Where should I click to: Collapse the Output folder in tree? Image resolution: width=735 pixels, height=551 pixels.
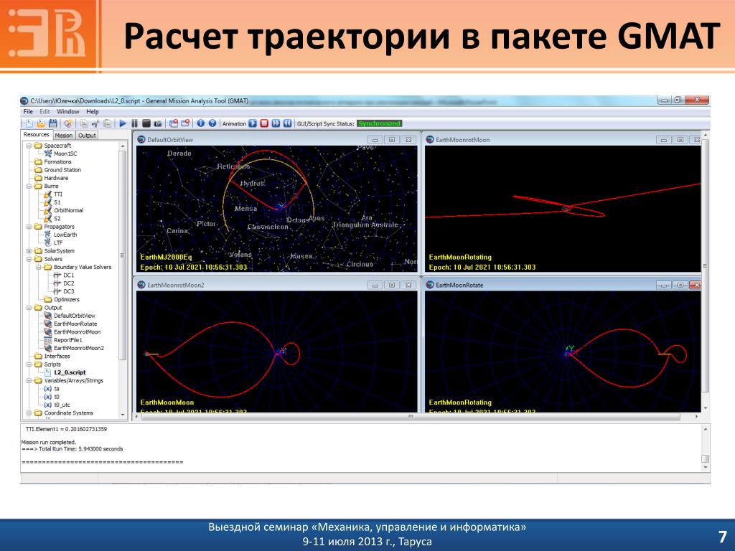tap(29, 308)
